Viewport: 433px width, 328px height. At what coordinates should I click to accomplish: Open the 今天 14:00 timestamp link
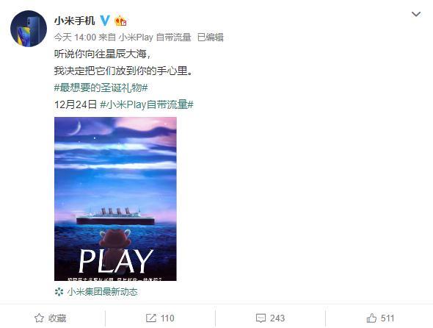pos(75,37)
